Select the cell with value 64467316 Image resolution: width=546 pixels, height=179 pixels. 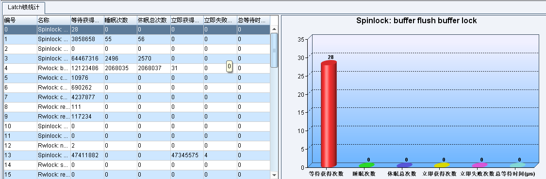(x=87, y=59)
